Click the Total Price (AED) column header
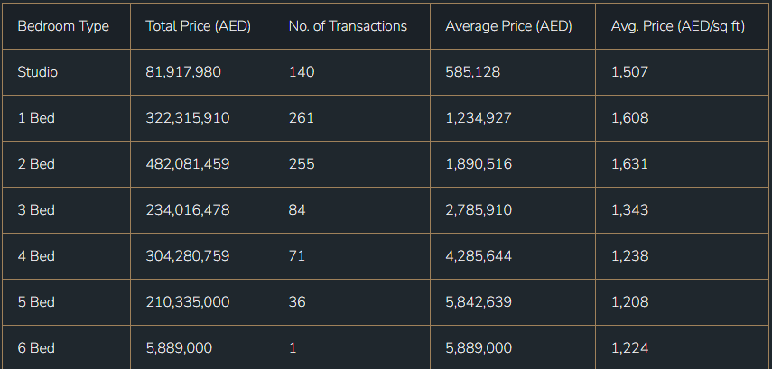Viewport: 772px width, 369px height. pyautogui.click(x=198, y=26)
